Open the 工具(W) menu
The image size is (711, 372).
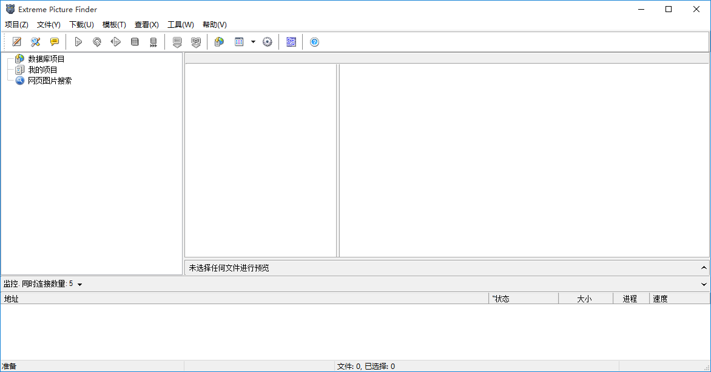point(180,24)
